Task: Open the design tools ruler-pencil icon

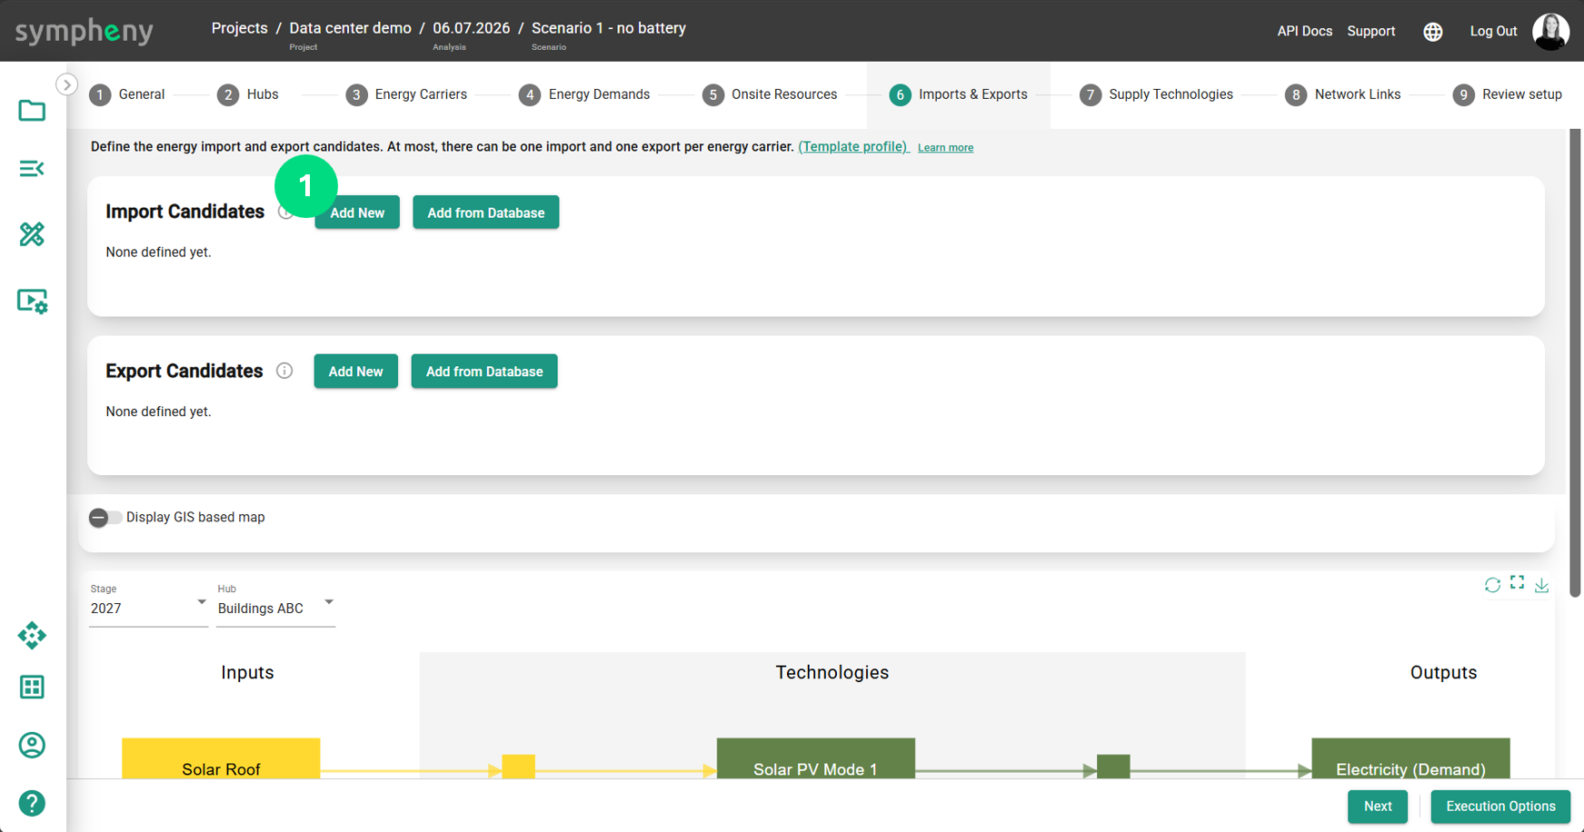Action: coord(32,234)
